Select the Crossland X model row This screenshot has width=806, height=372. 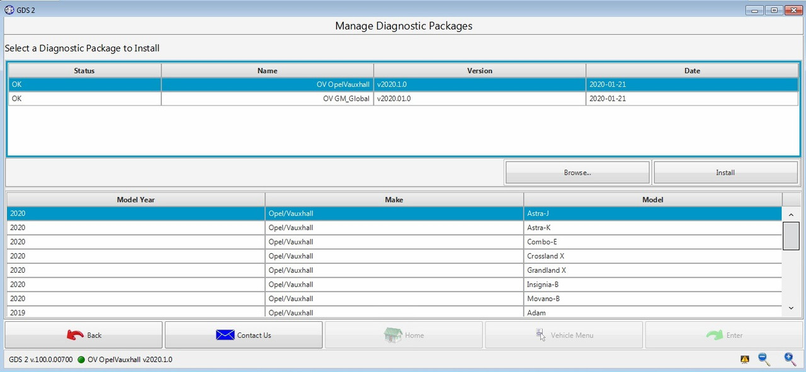pyautogui.click(x=394, y=256)
